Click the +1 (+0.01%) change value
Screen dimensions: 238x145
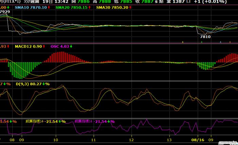[x=210, y=2]
